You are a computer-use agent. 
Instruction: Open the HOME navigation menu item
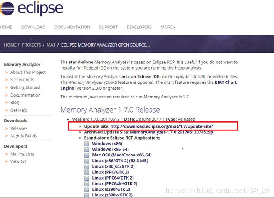(x=6, y=27)
